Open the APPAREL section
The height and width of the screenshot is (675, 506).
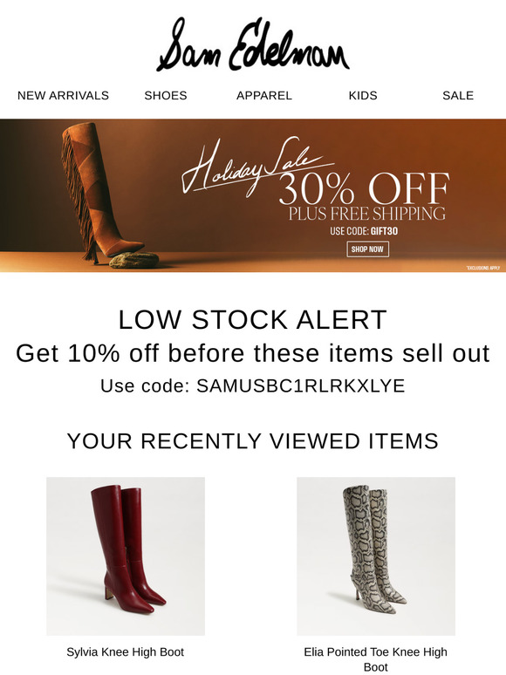click(x=264, y=95)
